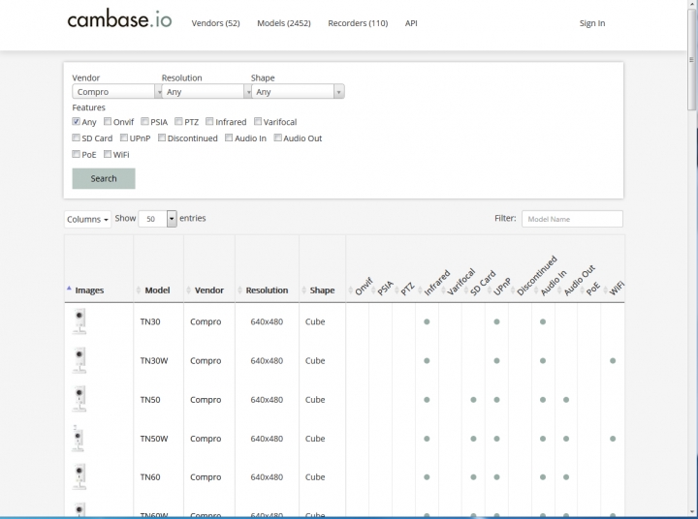Click 640x480 resolution in TN60 row
The width and height of the screenshot is (698, 519).
click(x=267, y=477)
